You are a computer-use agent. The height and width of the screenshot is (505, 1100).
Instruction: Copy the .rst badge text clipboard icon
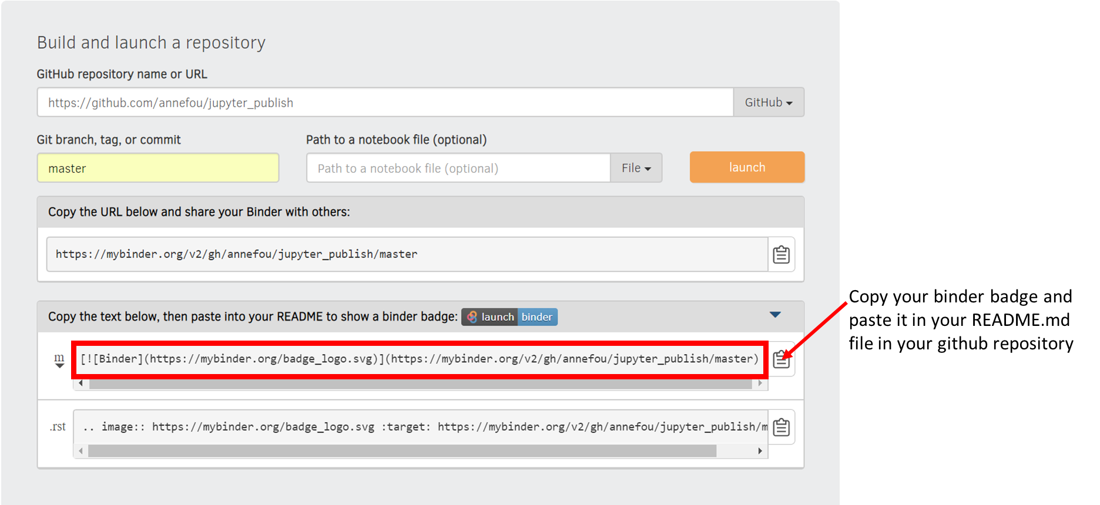point(782,427)
